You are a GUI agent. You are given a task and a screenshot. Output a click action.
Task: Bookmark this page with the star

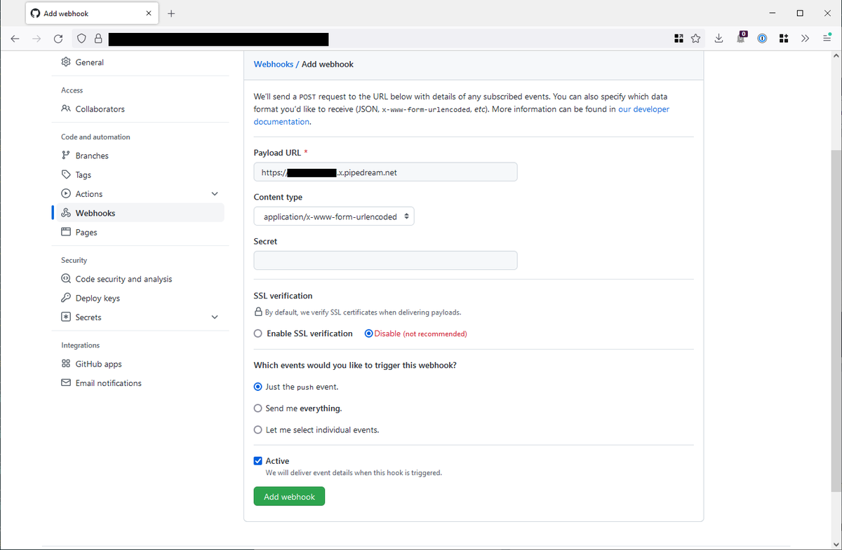(x=695, y=39)
